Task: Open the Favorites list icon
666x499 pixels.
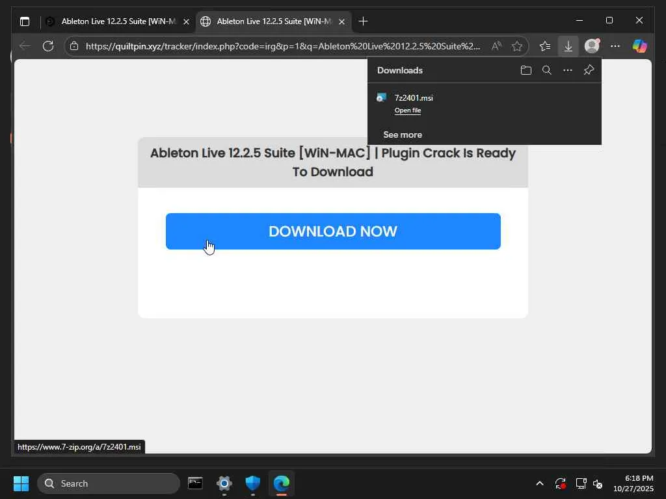Action: [x=545, y=46]
